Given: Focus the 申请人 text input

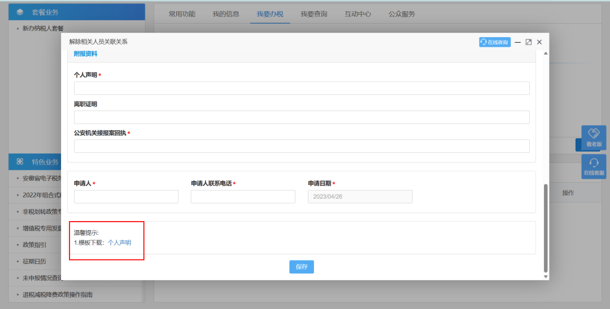Looking at the screenshot, I should pyautogui.click(x=126, y=197).
